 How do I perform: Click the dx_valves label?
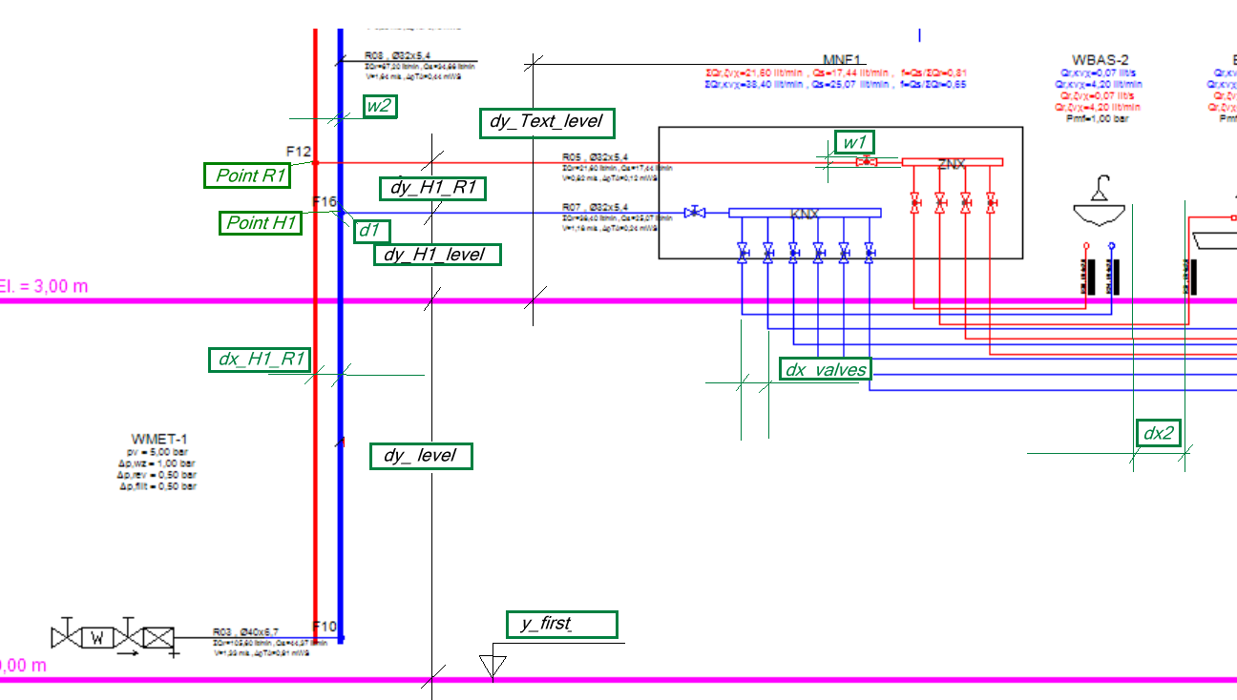point(826,370)
